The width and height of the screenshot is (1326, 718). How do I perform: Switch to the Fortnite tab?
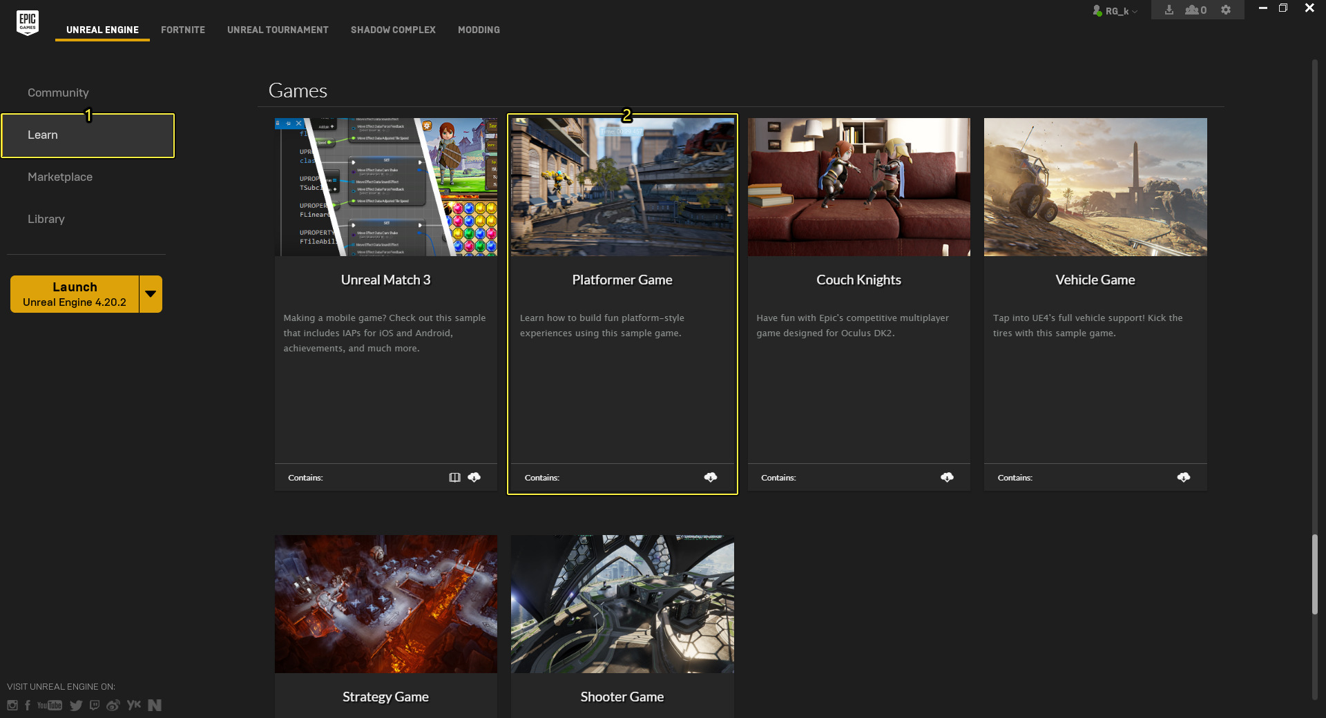tap(183, 30)
